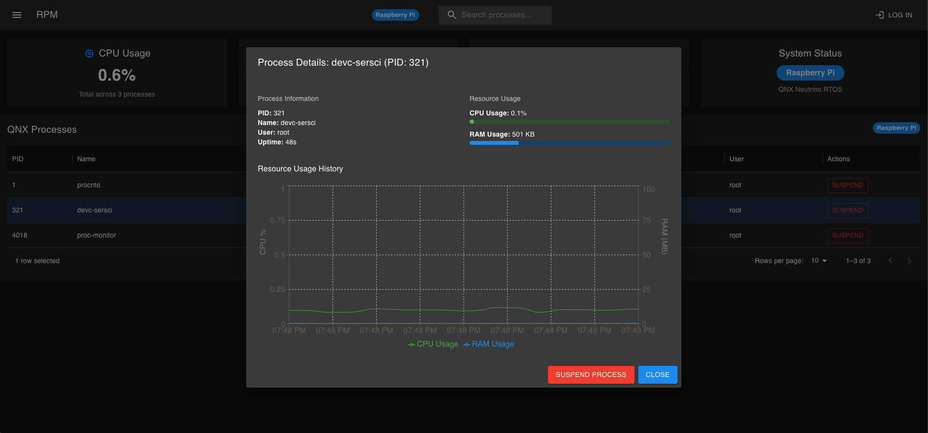Click the RAM usage progress bar
Image resolution: width=928 pixels, height=433 pixels.
[x=569, y=143]
